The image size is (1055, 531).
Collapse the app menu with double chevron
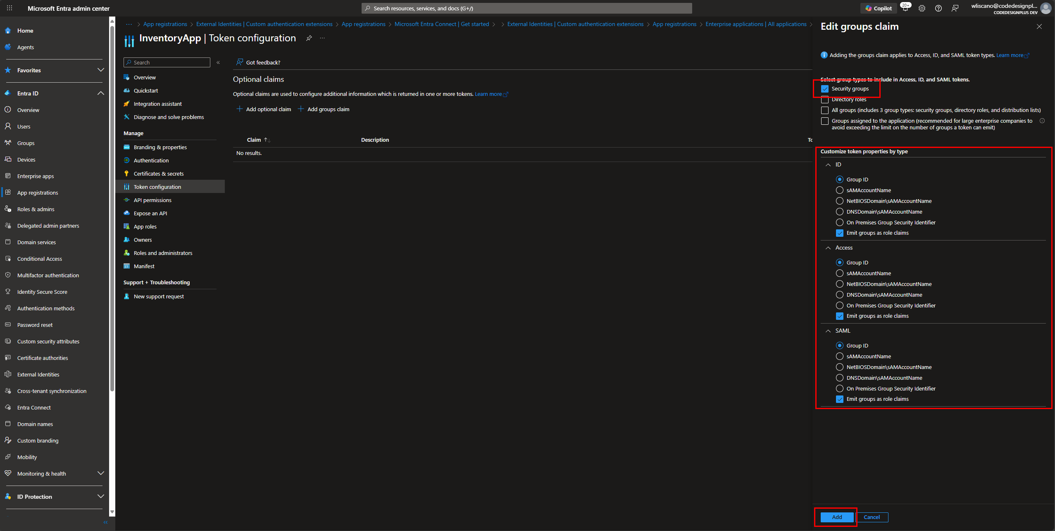pos(218,62)
